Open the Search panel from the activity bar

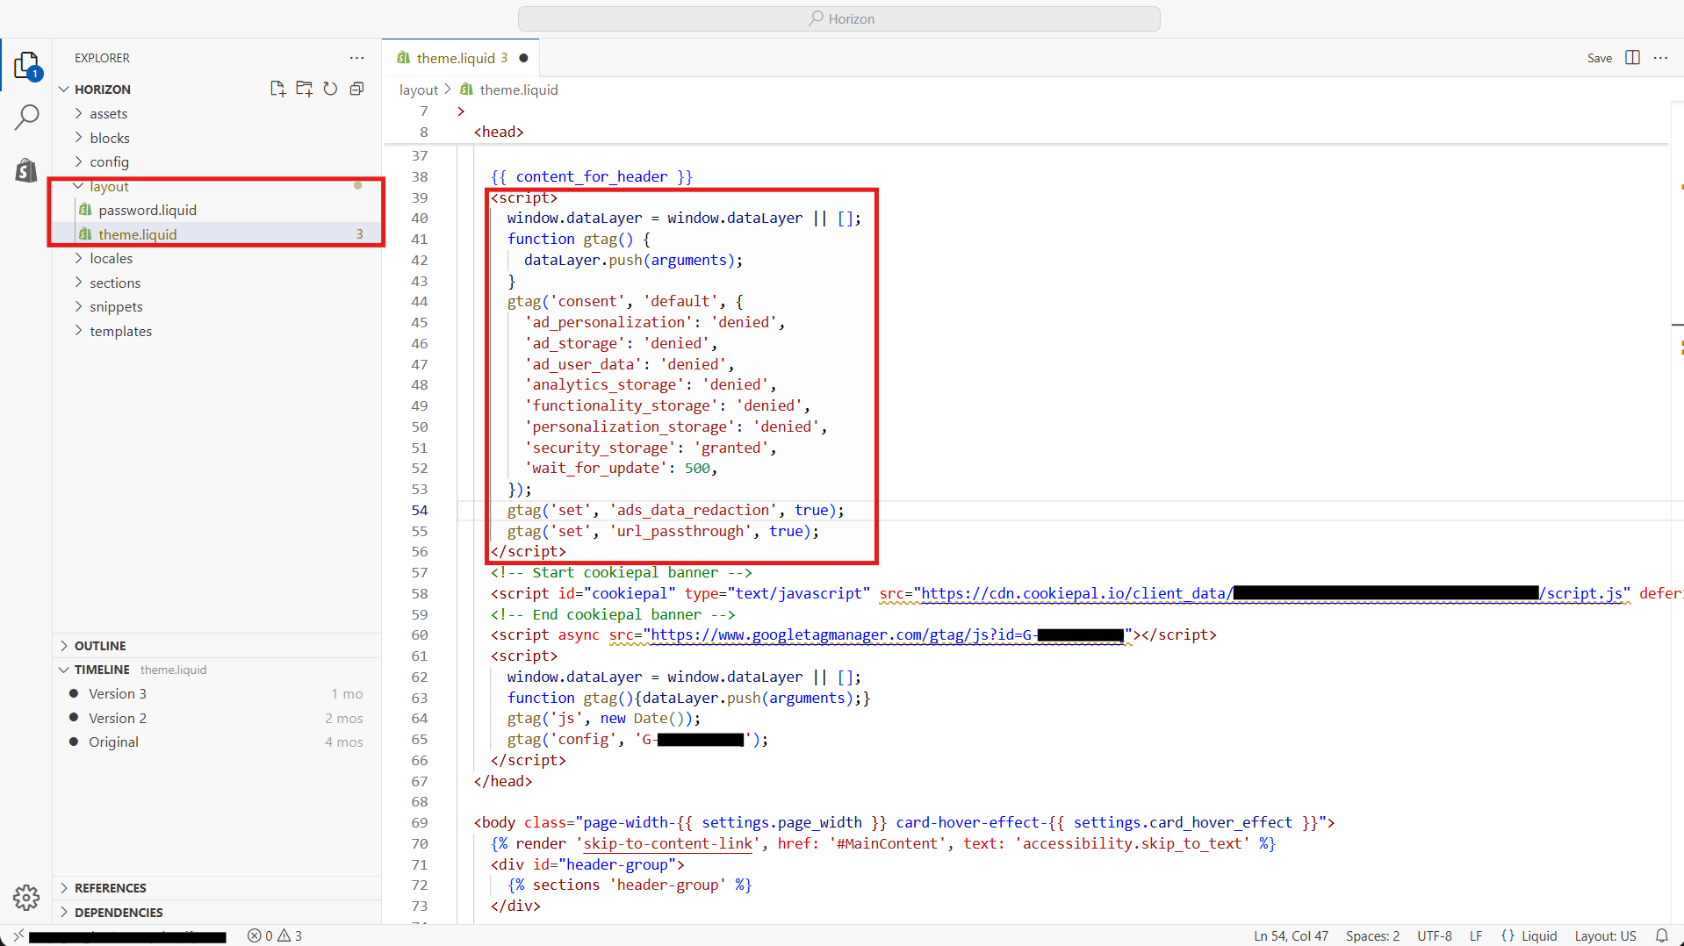point(27,116)
